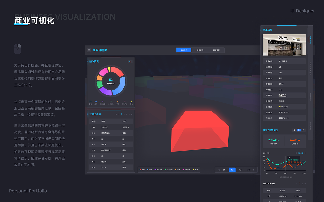Viewport: 324px width, 202px height.
Task: Click the 商铺名称 太二酸菜鱼 row
Action: [x=284, y=61]
